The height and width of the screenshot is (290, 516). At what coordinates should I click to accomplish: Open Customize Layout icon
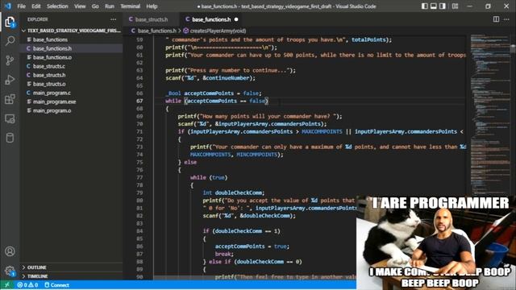coord(455,6)
